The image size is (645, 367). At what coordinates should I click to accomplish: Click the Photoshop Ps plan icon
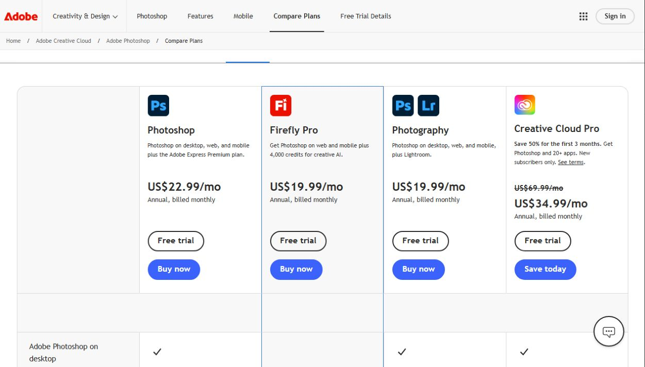158,105
